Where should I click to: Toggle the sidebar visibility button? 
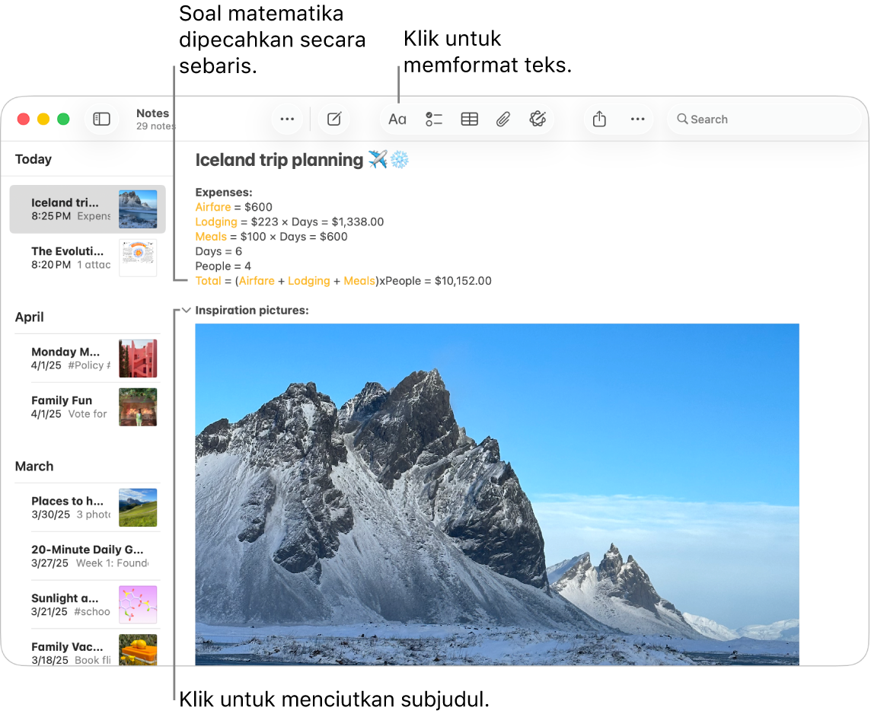coord(101,119)
